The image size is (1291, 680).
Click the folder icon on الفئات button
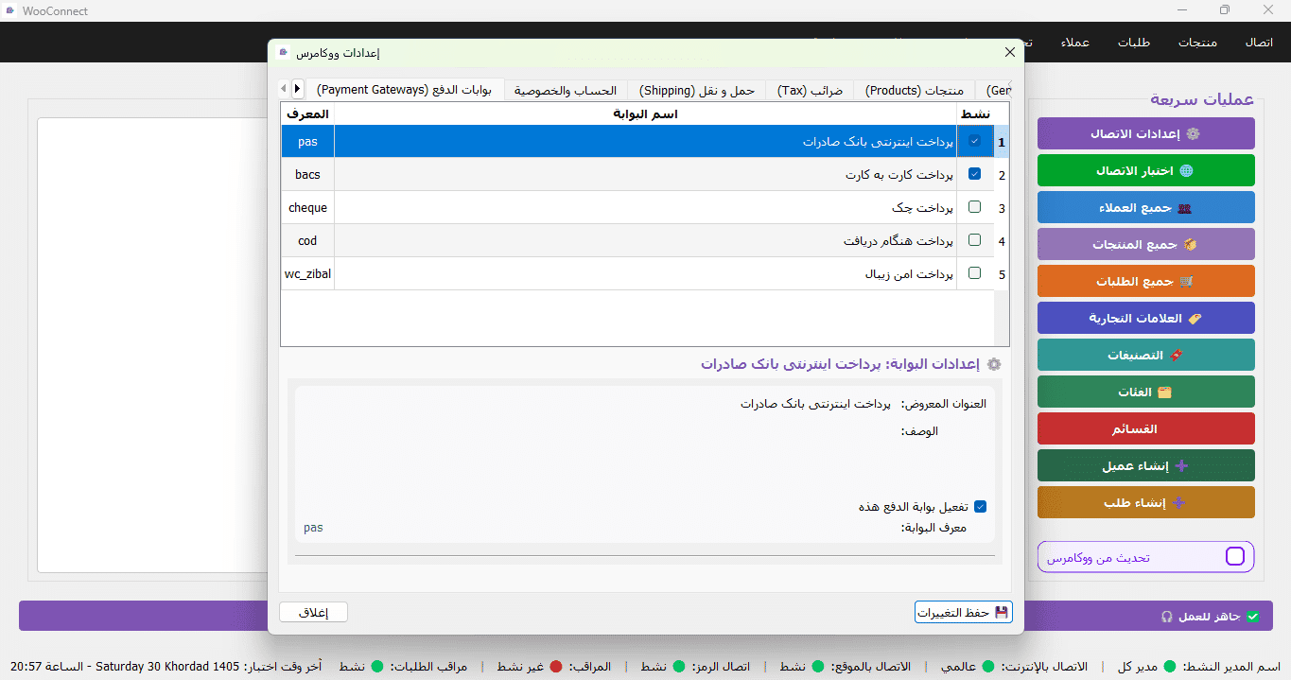click(x=1164, y=392)
